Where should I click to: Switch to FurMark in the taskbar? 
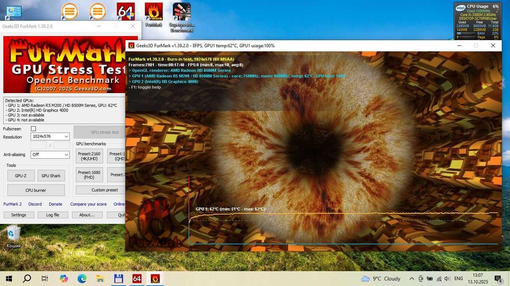click(x=155, y=278)
